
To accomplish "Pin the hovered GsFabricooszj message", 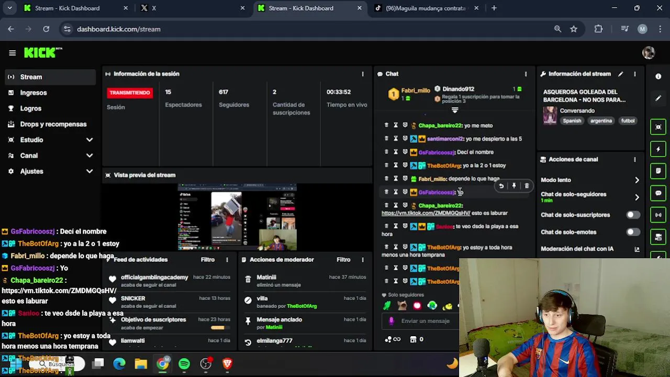I will [514, 186].
